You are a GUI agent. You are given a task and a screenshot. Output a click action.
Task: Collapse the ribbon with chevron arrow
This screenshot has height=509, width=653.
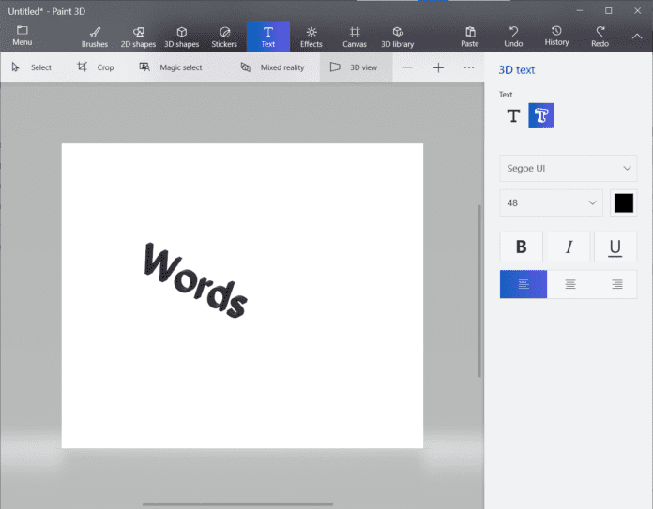(x=637, y=37)
